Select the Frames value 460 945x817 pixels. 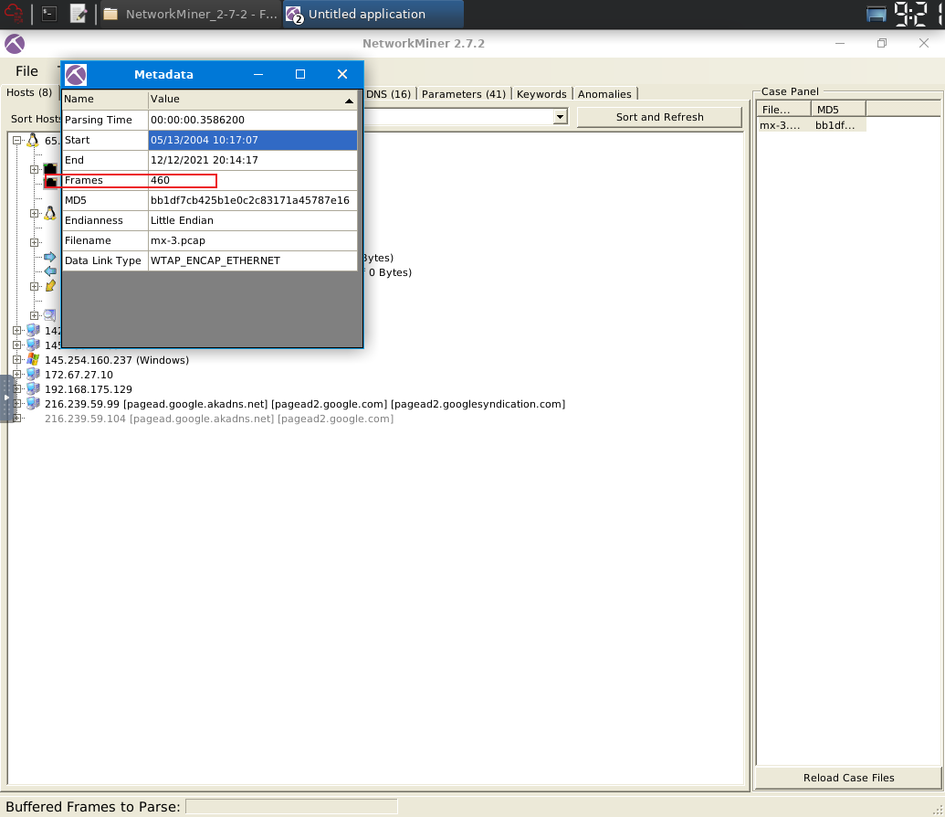pyautogui.click(x=253, y=180)
